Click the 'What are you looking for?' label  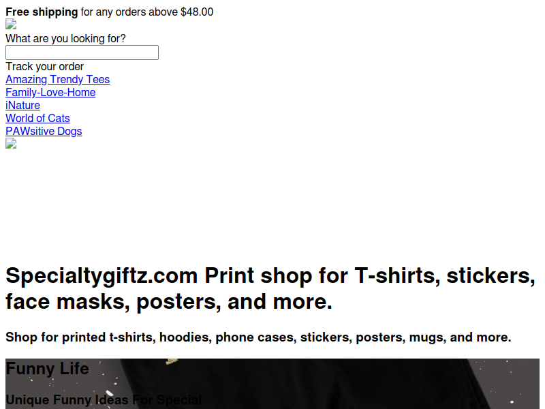pos(65,39)
